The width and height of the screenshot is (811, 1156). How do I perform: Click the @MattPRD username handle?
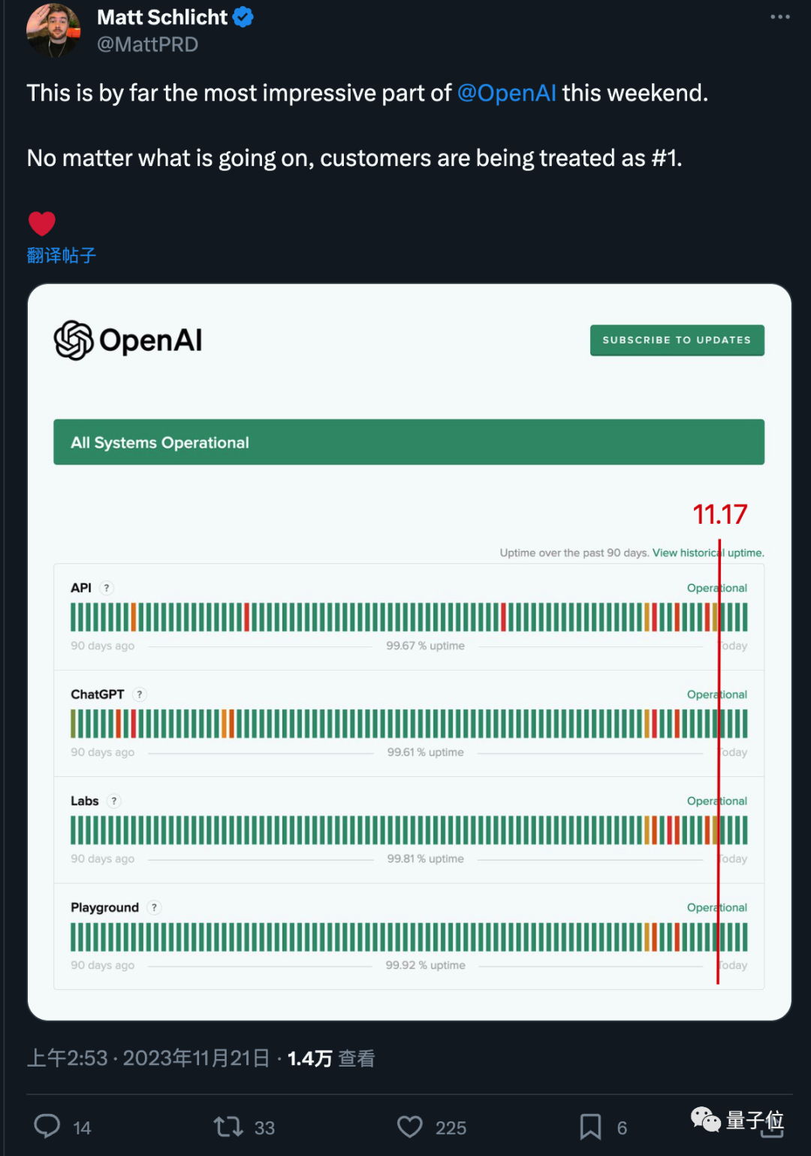click(x=148, y=44)
